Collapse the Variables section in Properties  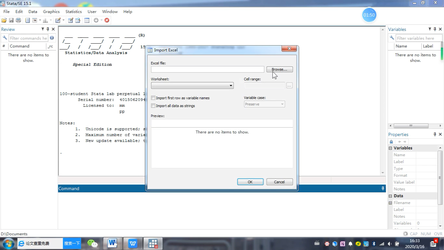pos(390,148)
